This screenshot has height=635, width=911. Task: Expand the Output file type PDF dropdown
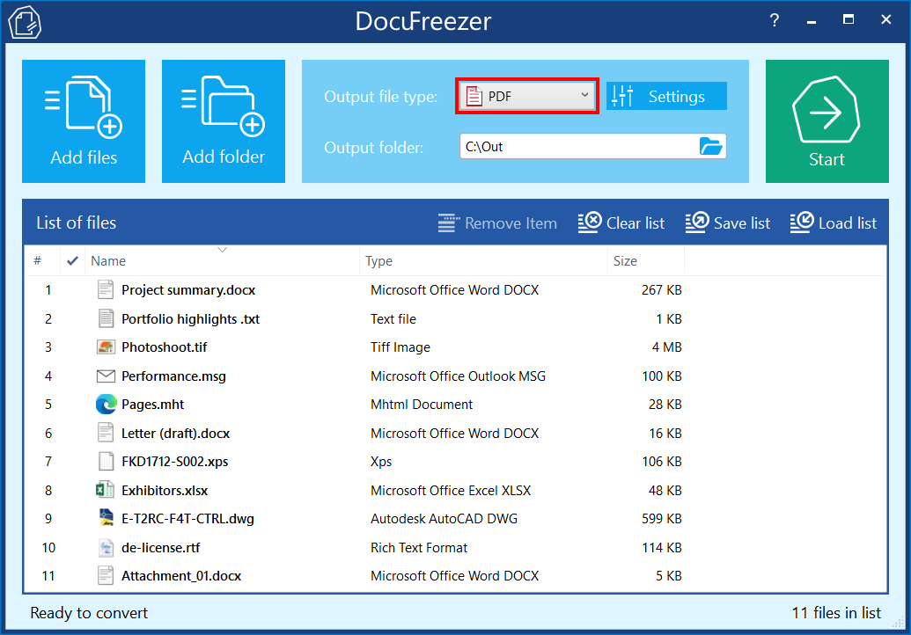(527, 96)
